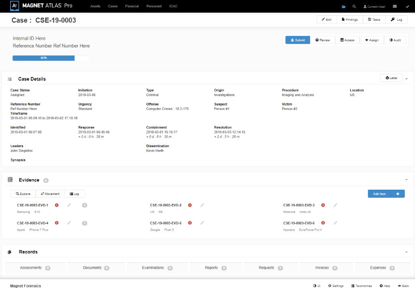Open the folder icon in top bar

pyautogui.click(x=344, y=6)
